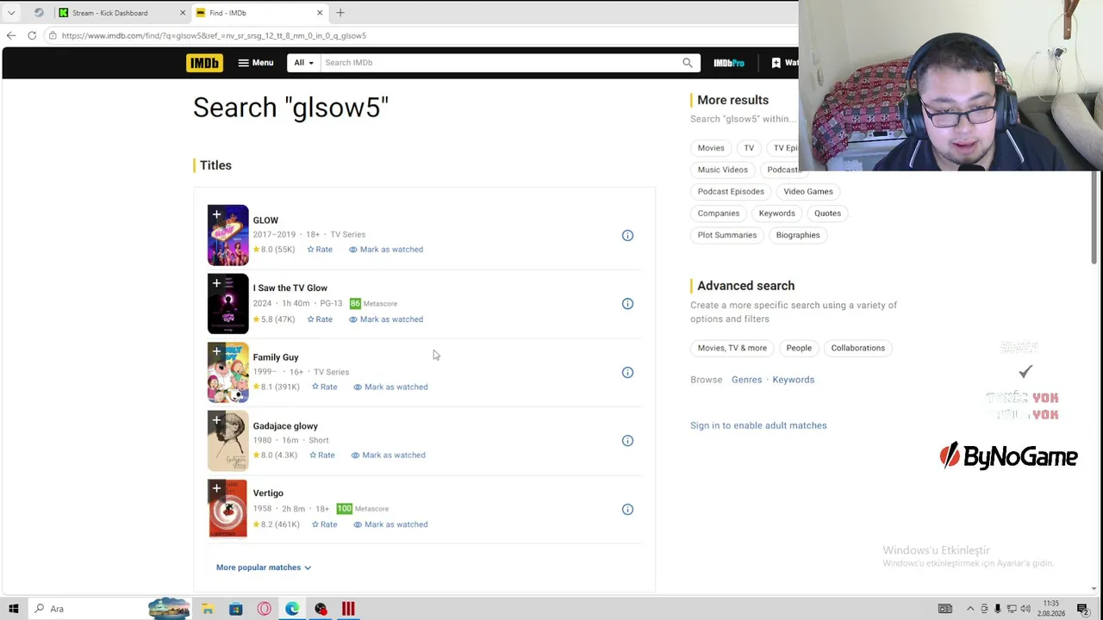
Task: Open the Vertigo poster thumbnail
Action: (227, 509)
